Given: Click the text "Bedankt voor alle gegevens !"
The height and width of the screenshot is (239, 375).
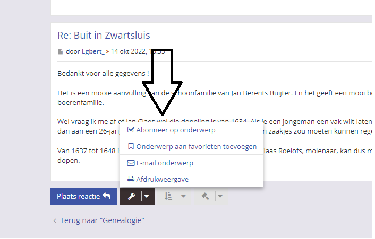Looking at the screenshot, I should (103, 74).
